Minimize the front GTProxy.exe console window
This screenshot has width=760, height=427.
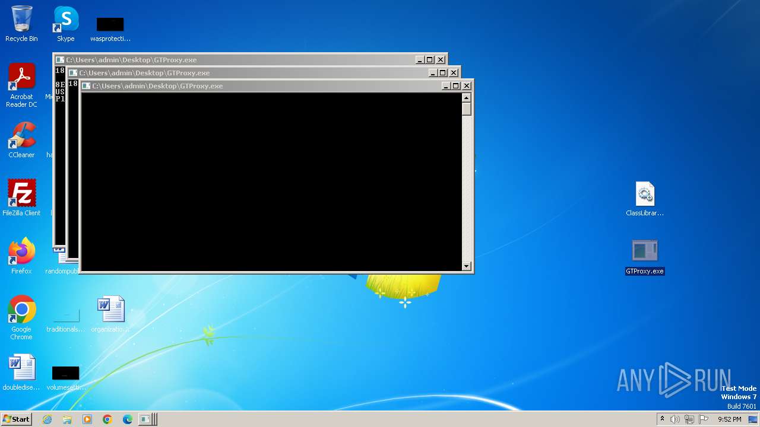(446, 86)
